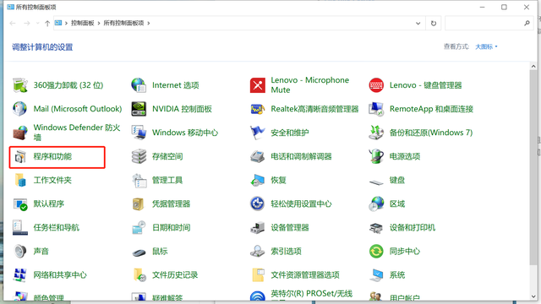Open the 同步中心 green icon
This screenshot has height=304, width=541.
click(x=376, y=252)
